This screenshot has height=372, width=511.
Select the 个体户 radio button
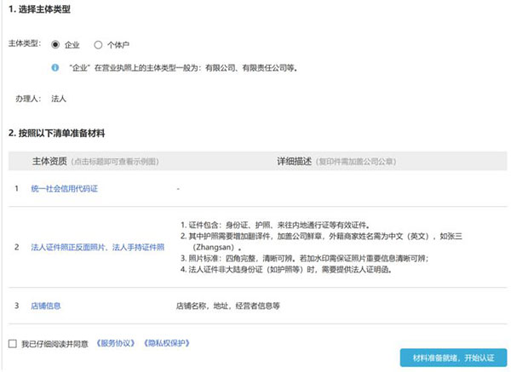[x=98, y=43]
